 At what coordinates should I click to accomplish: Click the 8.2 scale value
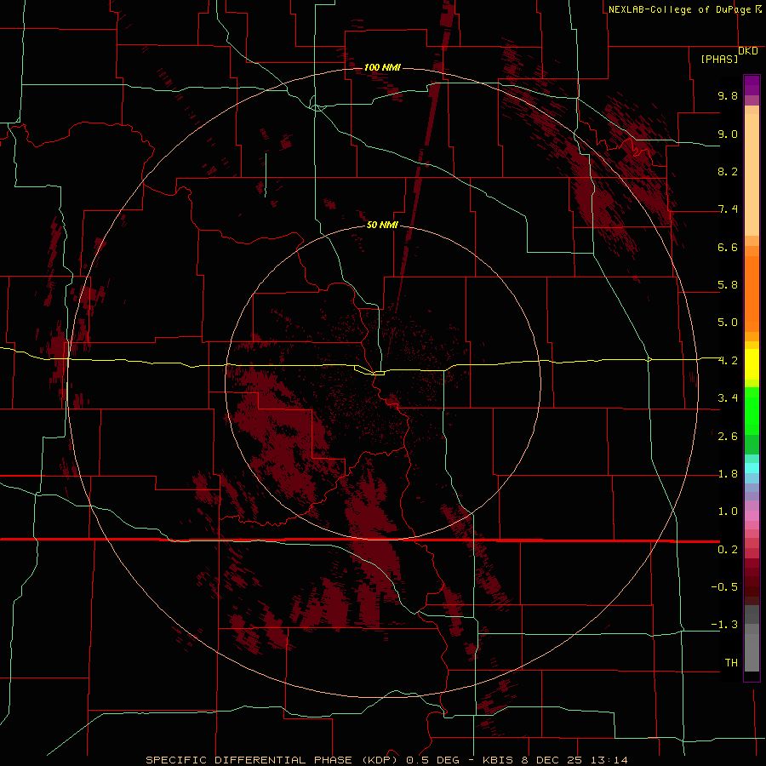728,171
